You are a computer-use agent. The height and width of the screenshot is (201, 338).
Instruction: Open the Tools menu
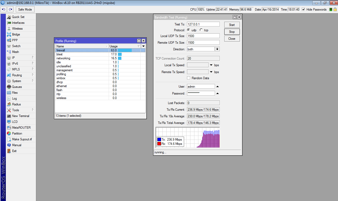(21, 110)
